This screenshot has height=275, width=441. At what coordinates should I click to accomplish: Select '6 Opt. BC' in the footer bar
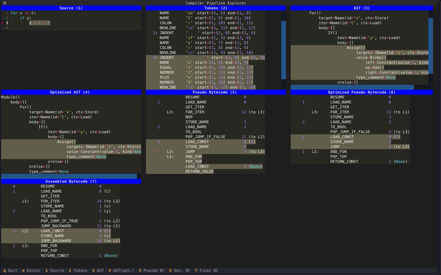pyautogui.click(x=180, y=271)
